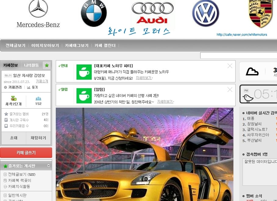
Task: Go to 카페태그보기 in the navigation bar
Action: pos(77,46)
